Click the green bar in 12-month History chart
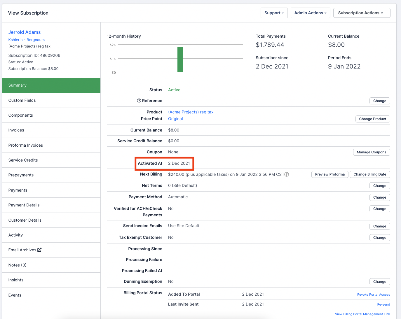The width and height of the screenshot is (401, 319). pos(180,59)
